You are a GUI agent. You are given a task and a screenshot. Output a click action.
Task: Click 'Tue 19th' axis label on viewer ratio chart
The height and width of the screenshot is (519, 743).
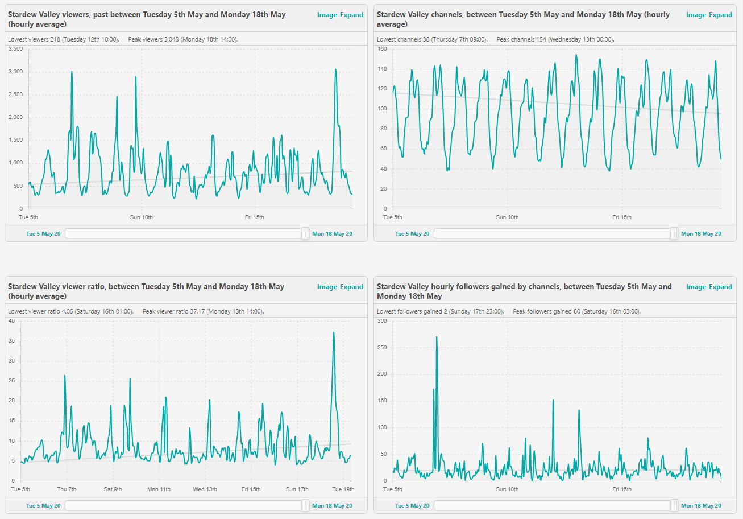point(343,489)
